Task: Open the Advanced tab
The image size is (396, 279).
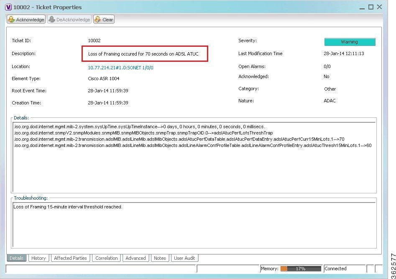Action: (x=135, y=258)
